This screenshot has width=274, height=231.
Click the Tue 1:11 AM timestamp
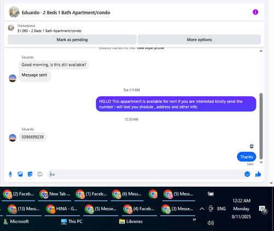(132, 90)
